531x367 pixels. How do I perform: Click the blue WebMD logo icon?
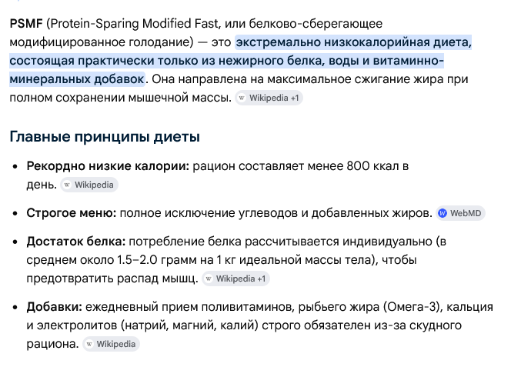(442, 213)
